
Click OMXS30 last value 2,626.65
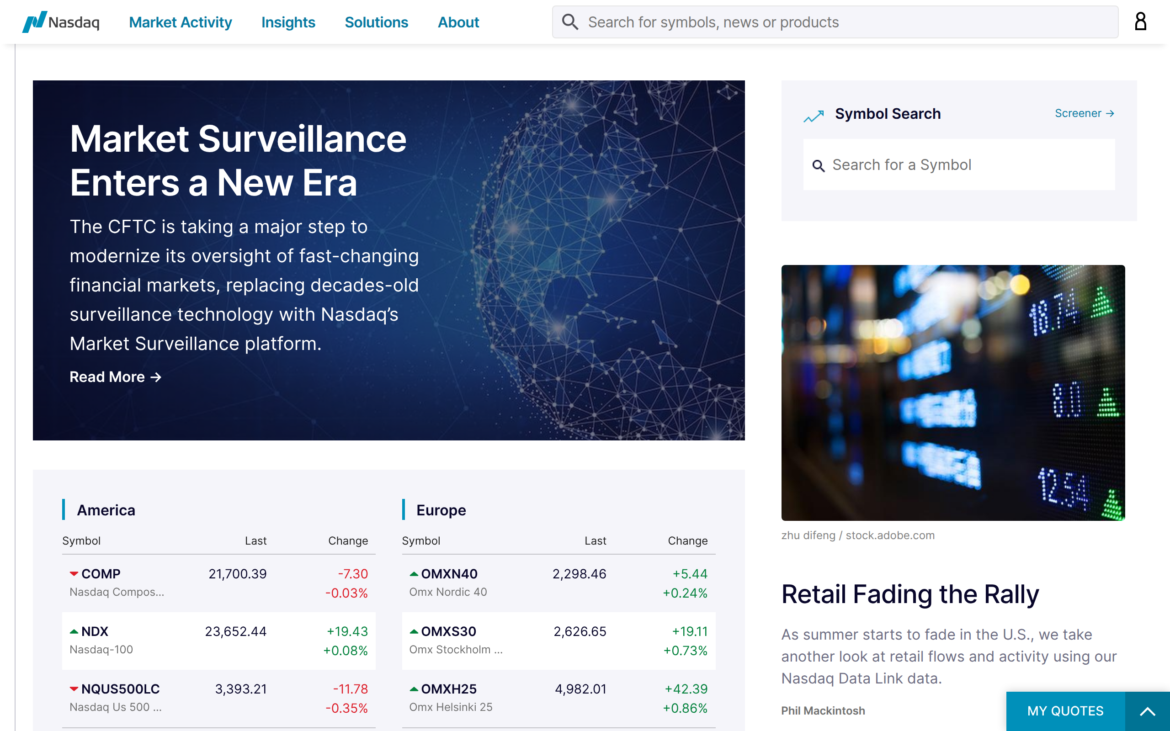click(x=580, y=631)
